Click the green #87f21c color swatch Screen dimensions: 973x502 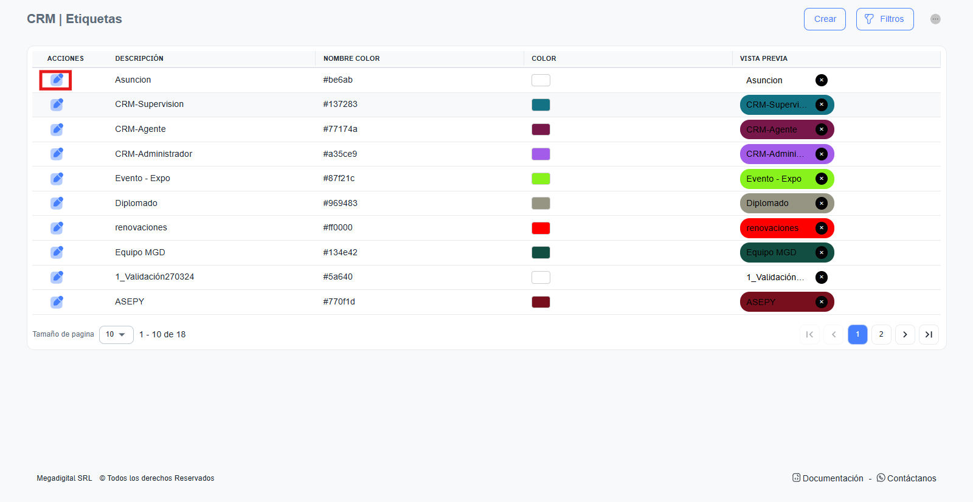(541, 179)
